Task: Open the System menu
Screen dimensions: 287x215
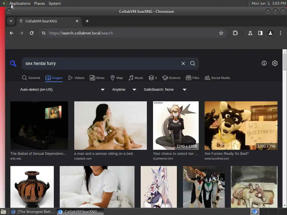Action: point(55,3)
